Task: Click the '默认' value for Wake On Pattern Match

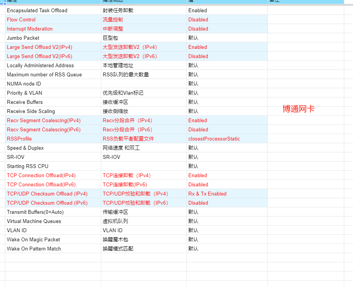Action: [227, 249]
